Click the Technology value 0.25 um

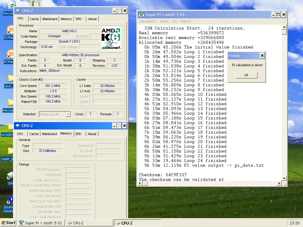47,47
